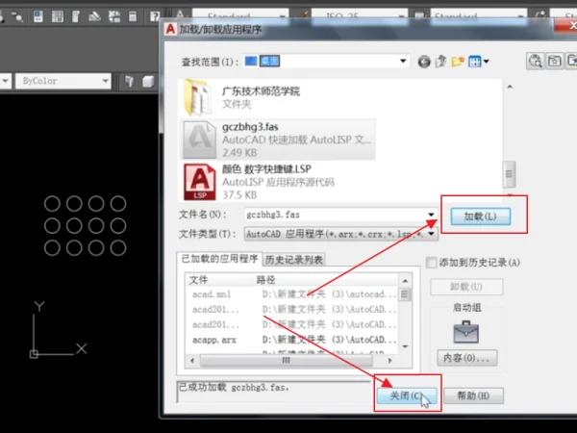The image size is (577, 433).
Task: Click loaded list horizontal scrollbar thumb
Action: (x=287, y=361)
